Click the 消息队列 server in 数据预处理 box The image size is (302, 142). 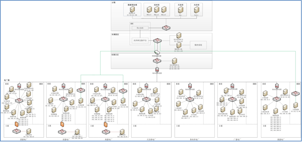coord(132,9)
